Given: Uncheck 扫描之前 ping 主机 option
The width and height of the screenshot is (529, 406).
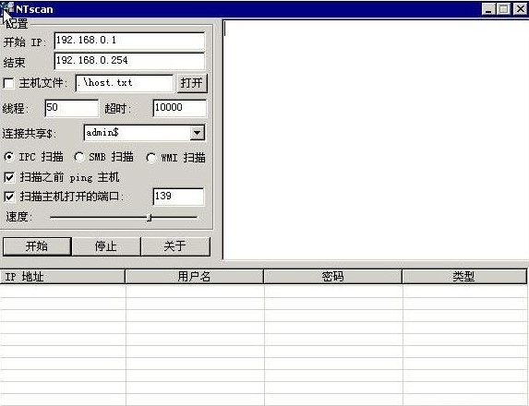Looking at the screenshot, I should (x=9, y=177).
